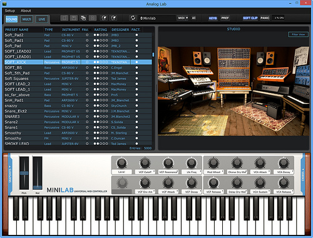Toggle favorite for Soft_Pad2 preset
The image size is (313, 238).
[87, 35]
